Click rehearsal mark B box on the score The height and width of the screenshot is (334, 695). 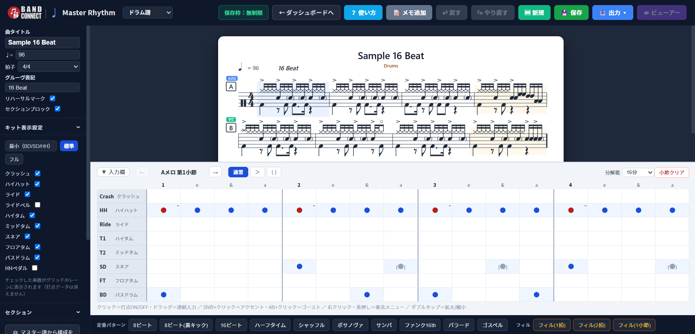(x=231, y=128)
